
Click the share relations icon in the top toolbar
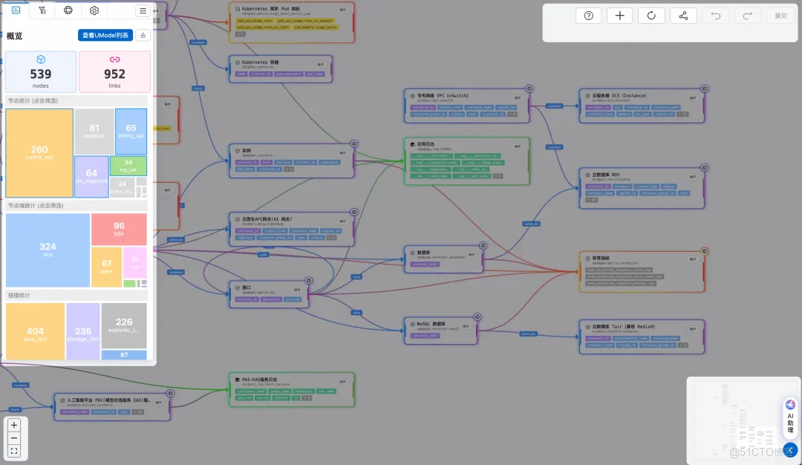pos(682,16)
